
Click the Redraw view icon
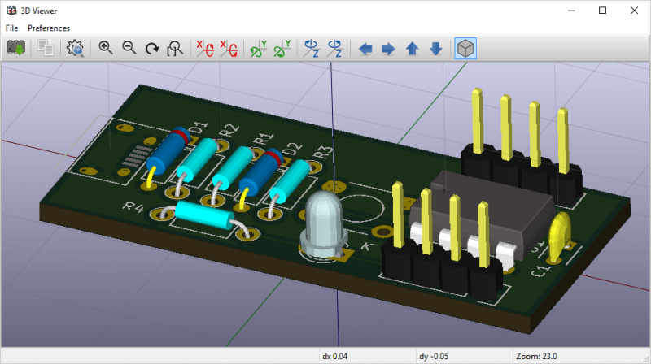(x=152, y=49)
